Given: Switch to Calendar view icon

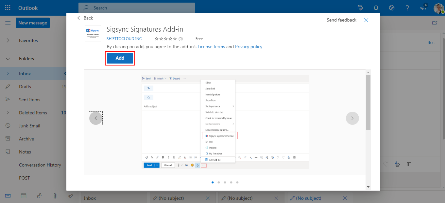Looking at the screenshot, I should 24,196.
